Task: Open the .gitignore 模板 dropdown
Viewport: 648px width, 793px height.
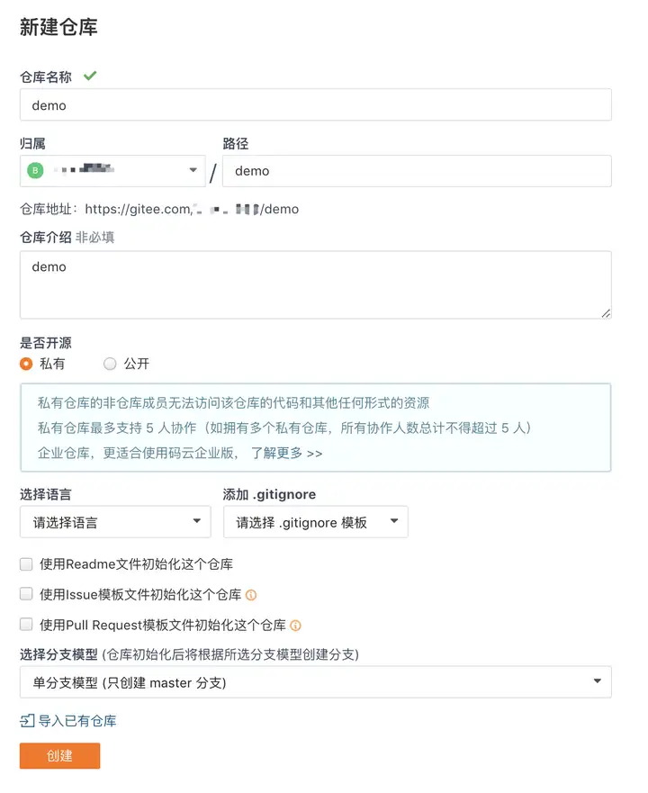Action: point(316,522)
